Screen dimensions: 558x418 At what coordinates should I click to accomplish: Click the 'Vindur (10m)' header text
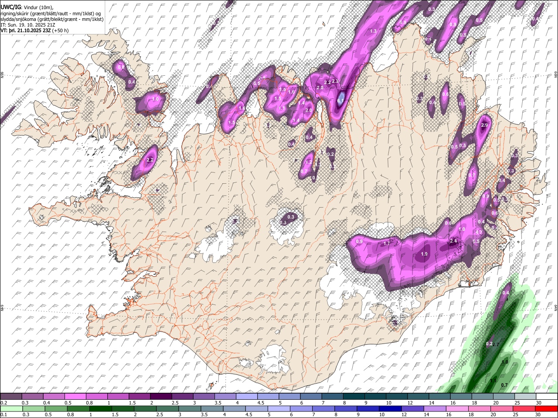[38, 7]
